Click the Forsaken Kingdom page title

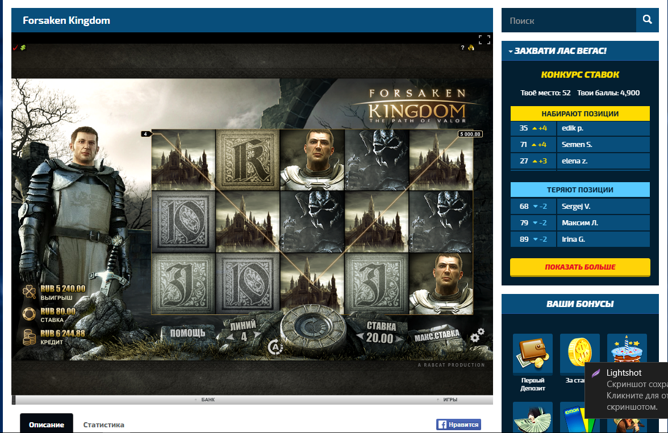pos(66,20)
